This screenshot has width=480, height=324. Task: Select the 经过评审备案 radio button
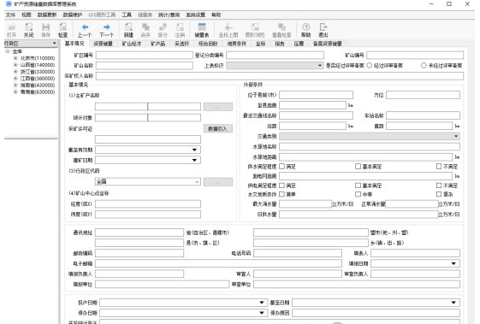pyautogui.click(x=369, y=65)
